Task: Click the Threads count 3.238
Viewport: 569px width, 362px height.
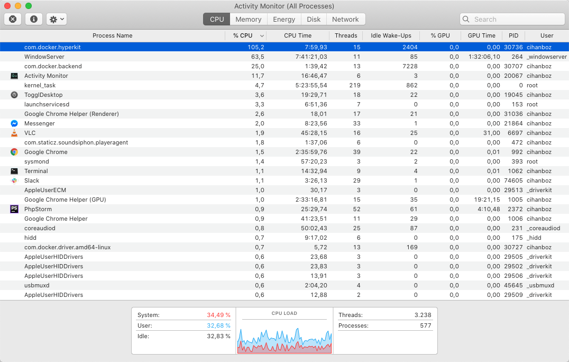Action: coord(423,315)
